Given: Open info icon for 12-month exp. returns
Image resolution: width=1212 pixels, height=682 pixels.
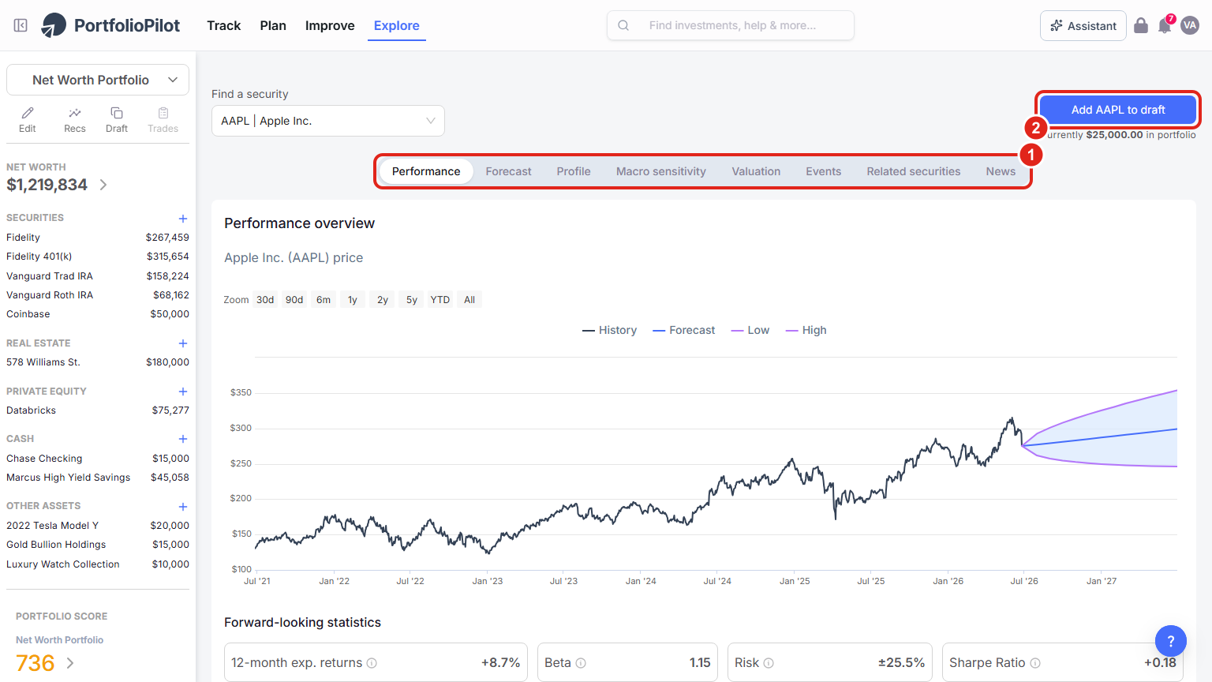Looking at the screenshot, I should 372,663.
